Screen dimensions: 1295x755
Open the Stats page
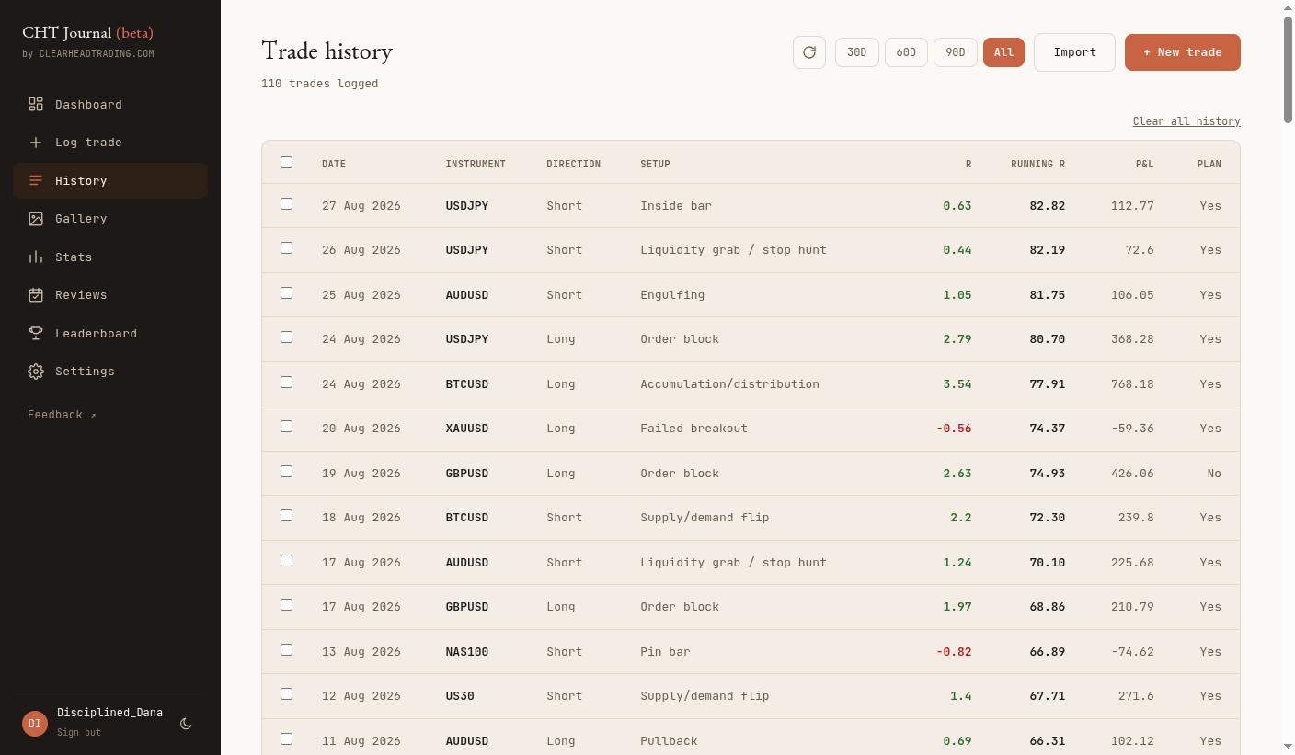(x=110, y=257)
